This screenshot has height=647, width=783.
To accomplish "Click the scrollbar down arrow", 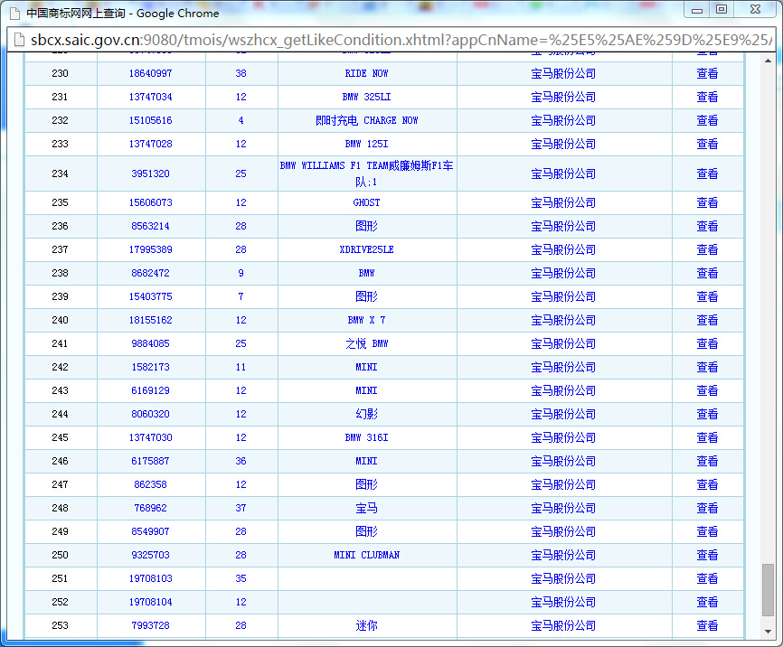I will tap(768, 632).
